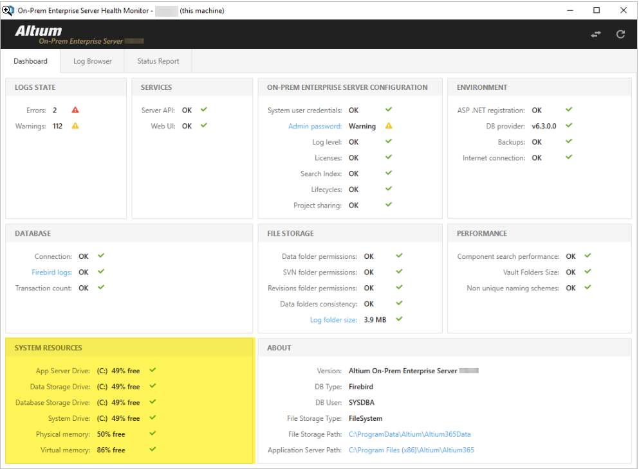Click the check mark beside DB provider
The height and width of the screenshot is (469, 639).
[x=569, y=125]
